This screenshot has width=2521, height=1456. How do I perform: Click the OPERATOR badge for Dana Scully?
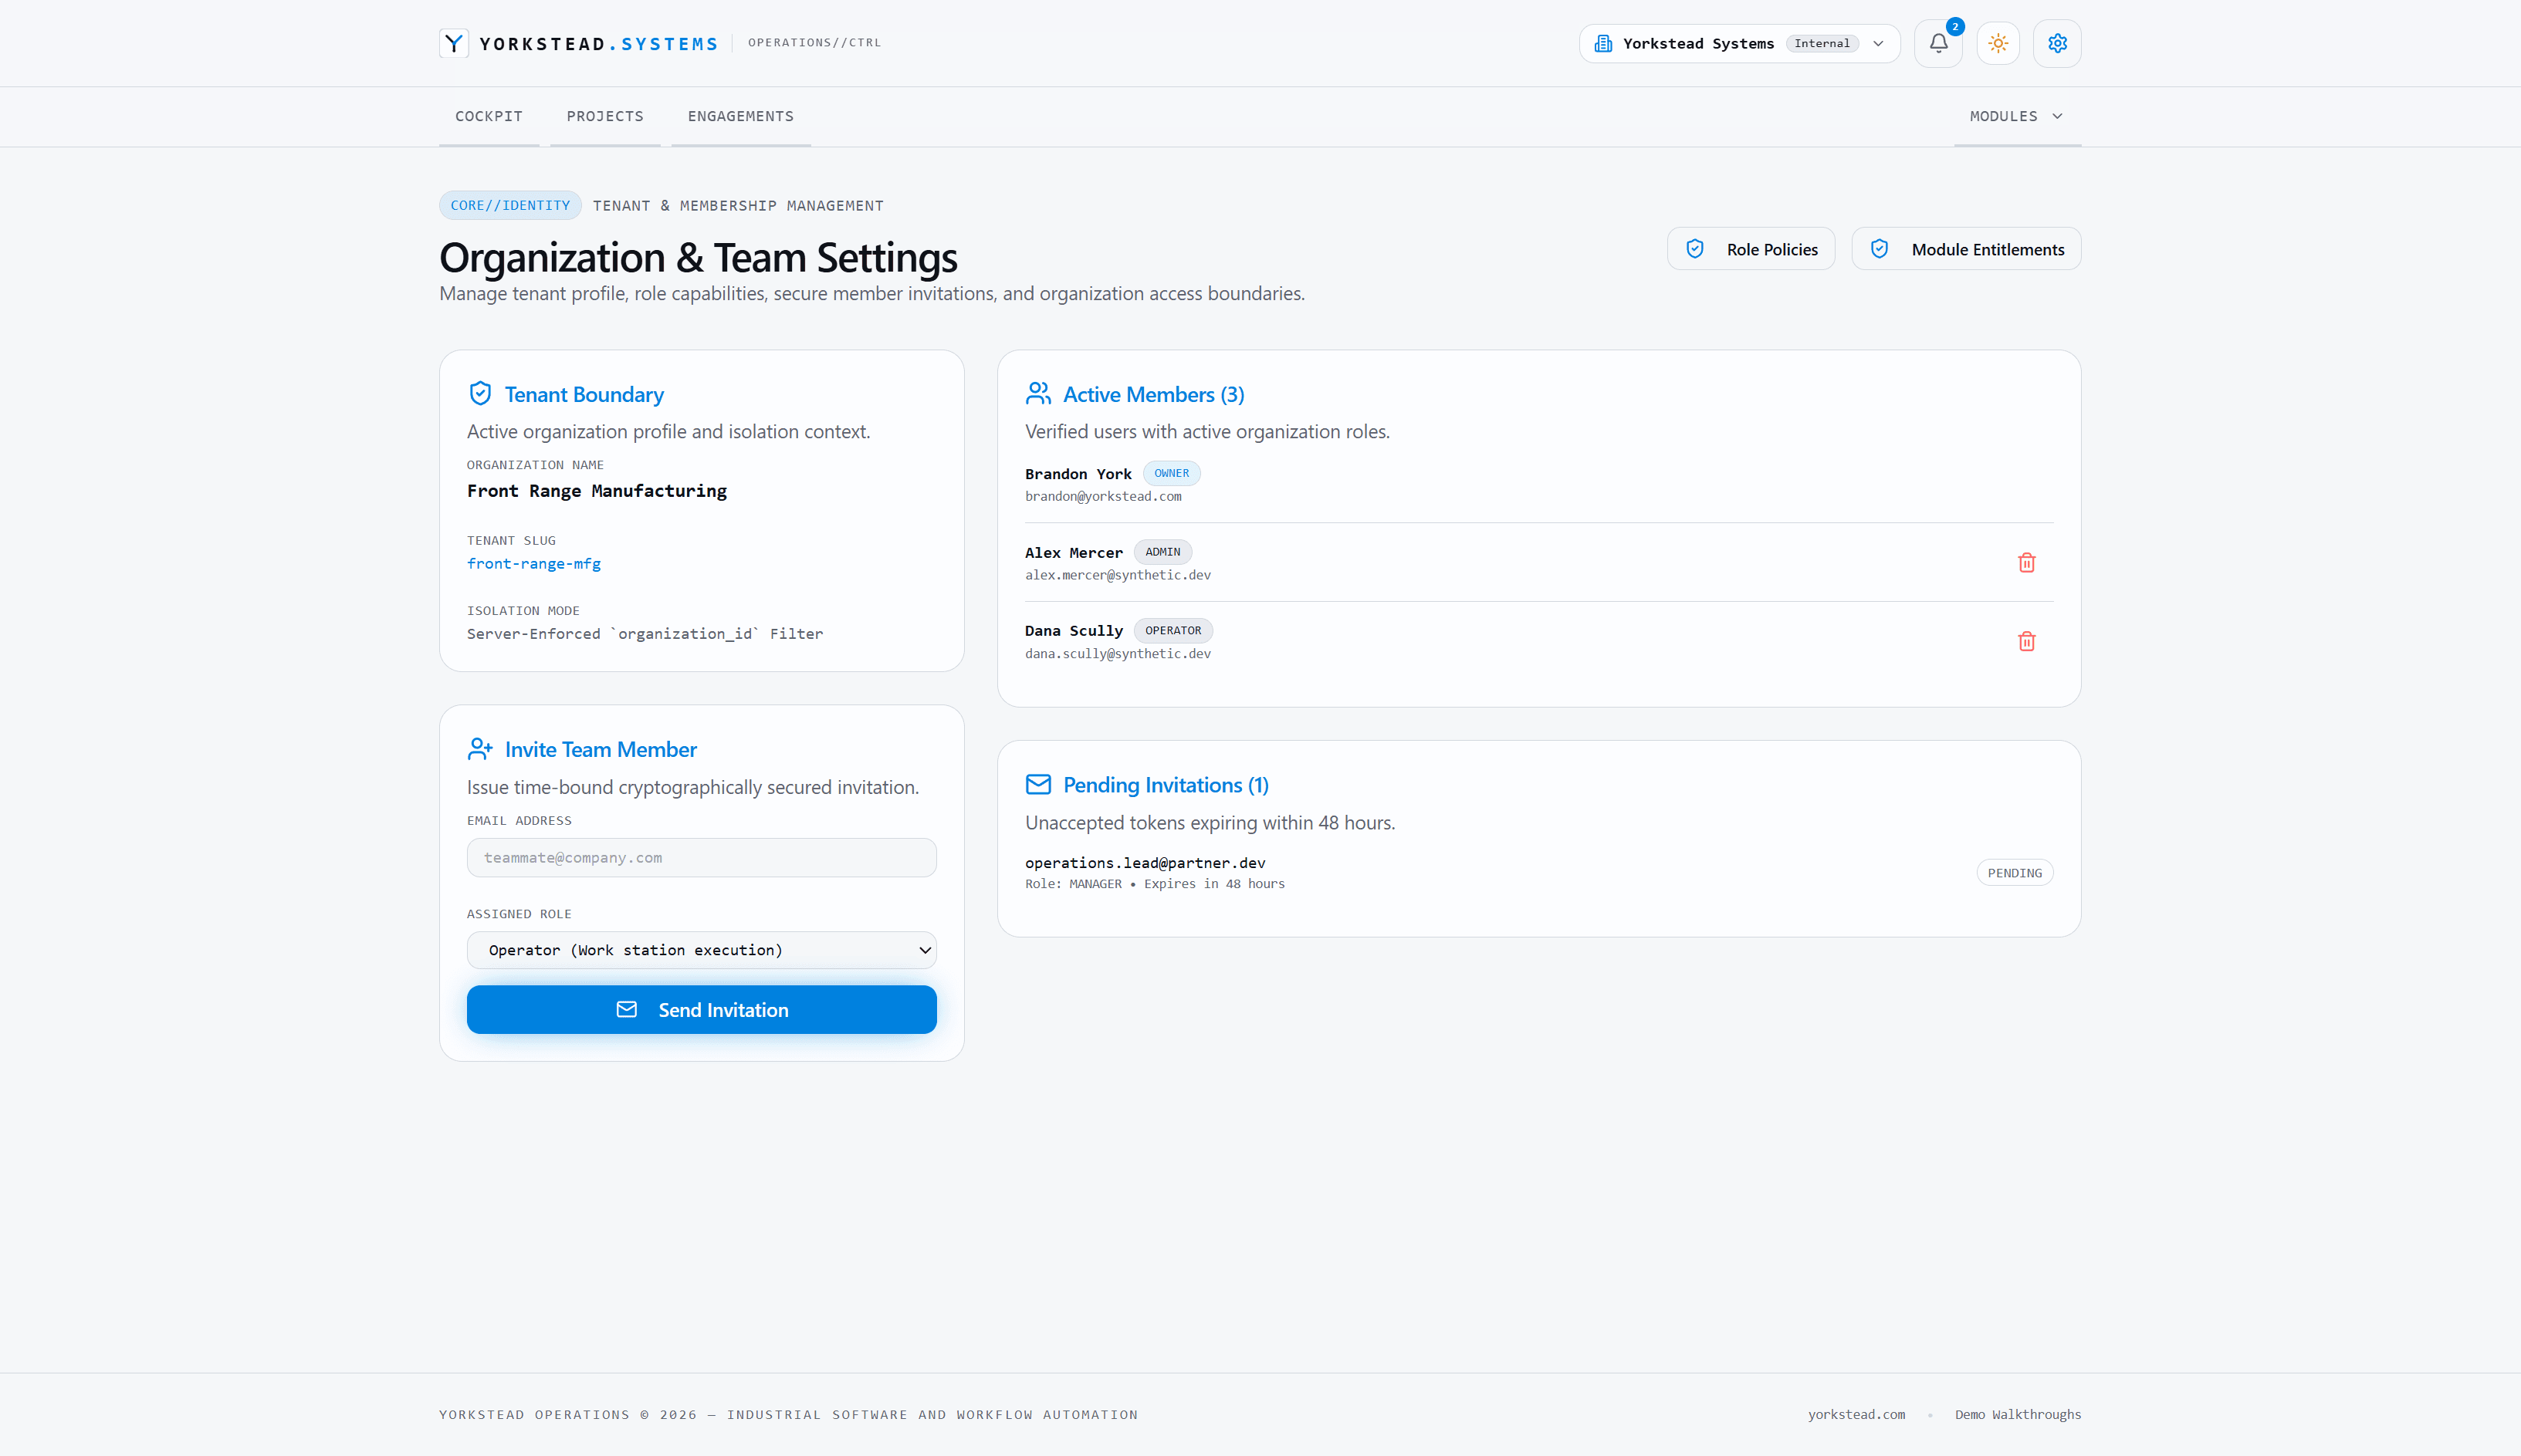point(1173,631)
